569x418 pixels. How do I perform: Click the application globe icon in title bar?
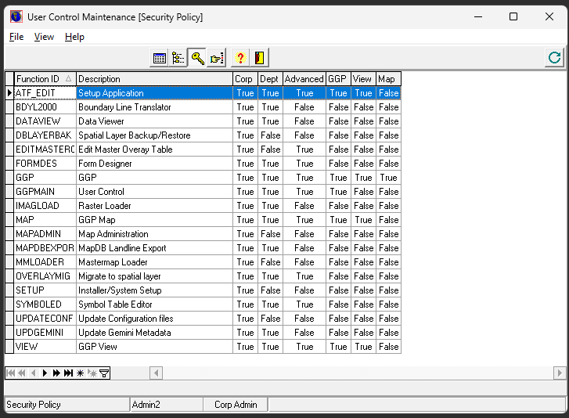click(16, 16)
